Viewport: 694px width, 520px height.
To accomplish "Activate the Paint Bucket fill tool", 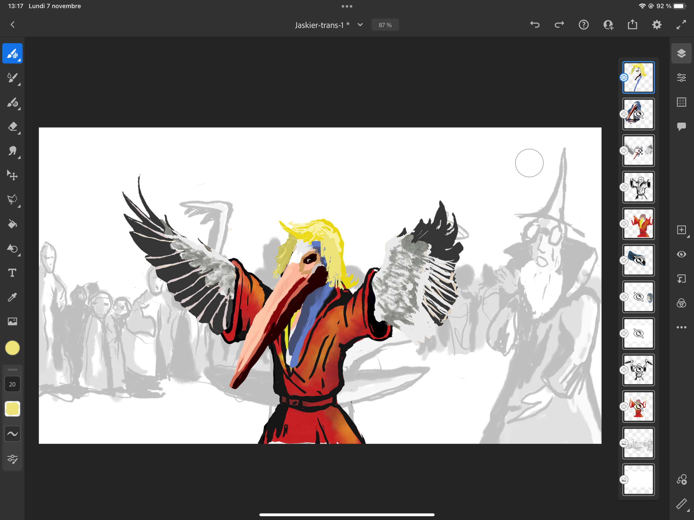I will point(12,224).
